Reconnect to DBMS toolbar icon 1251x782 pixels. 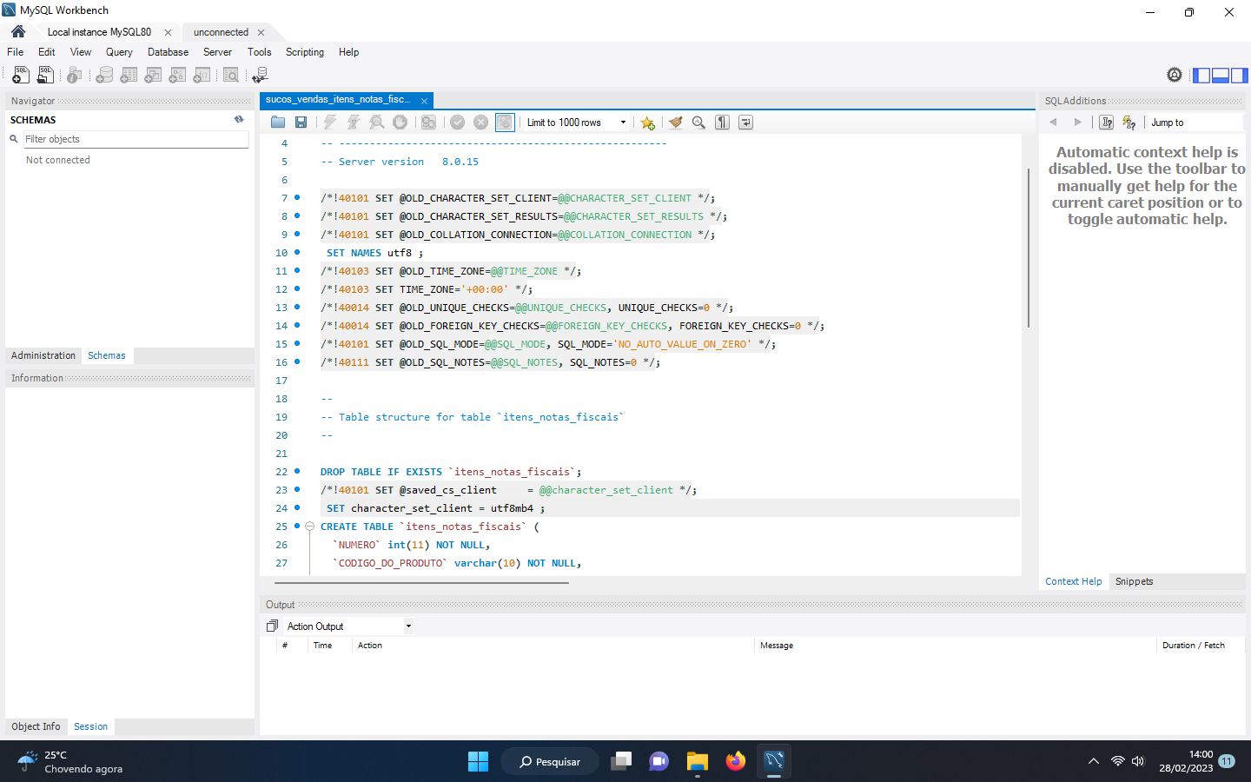pos(260,76)
